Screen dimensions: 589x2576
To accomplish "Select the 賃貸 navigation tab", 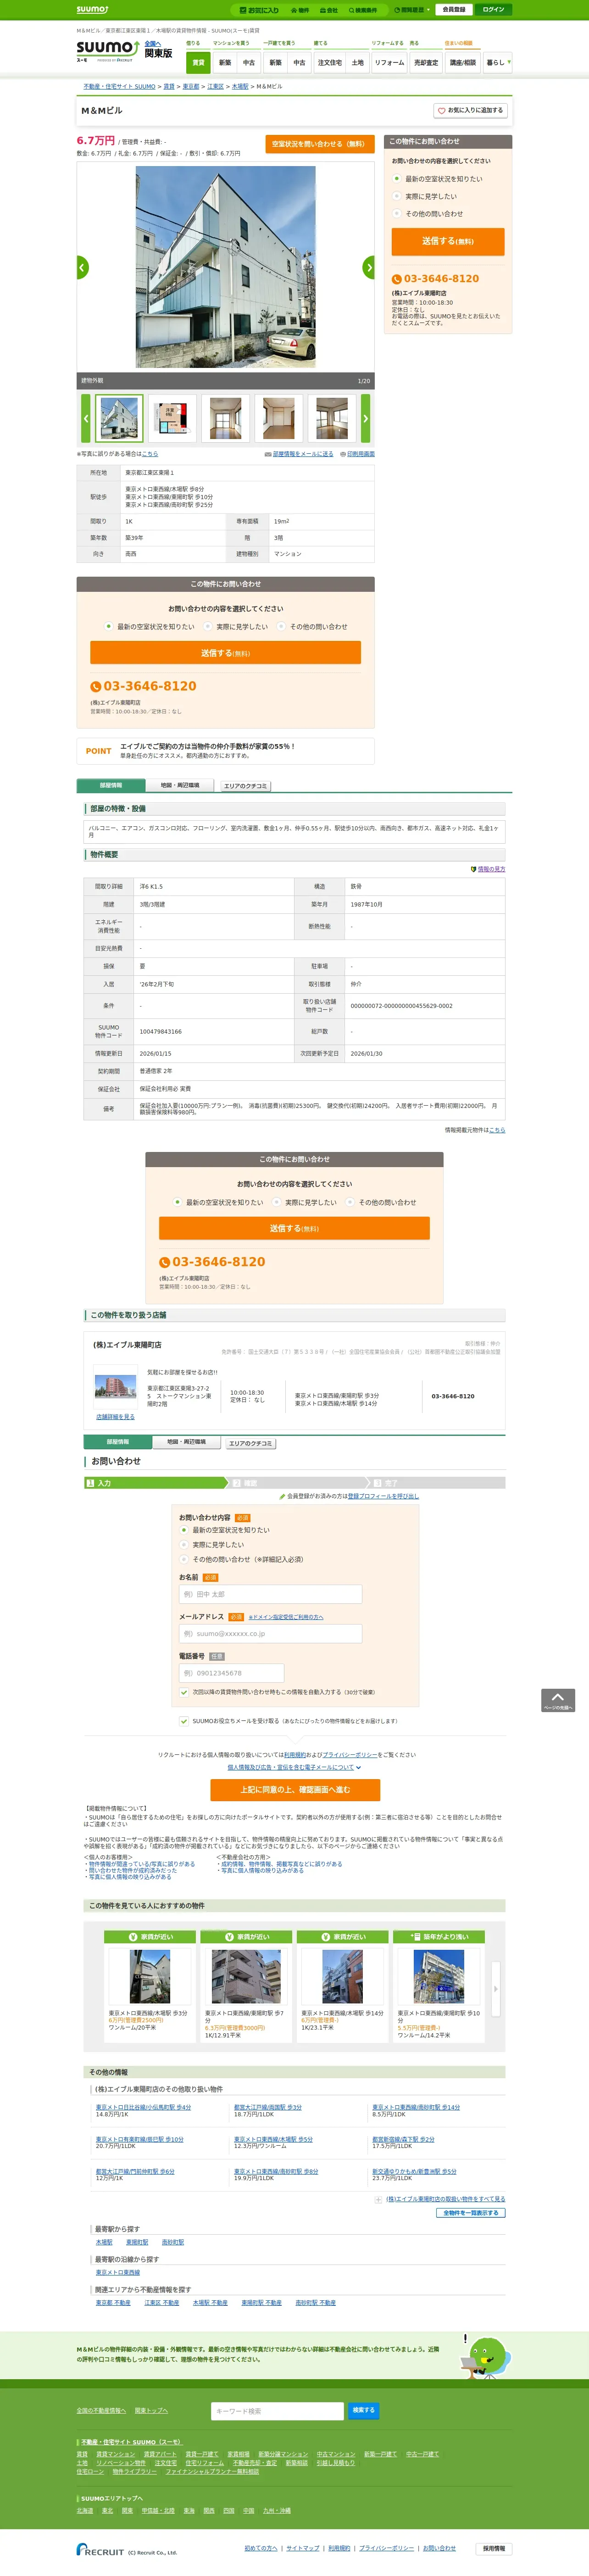I will [198, 62].
